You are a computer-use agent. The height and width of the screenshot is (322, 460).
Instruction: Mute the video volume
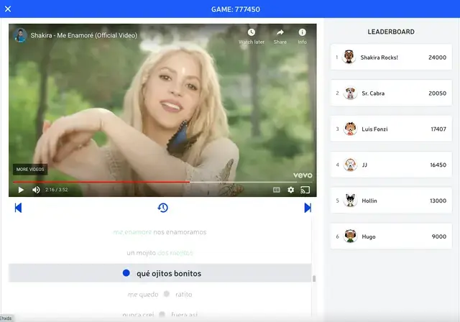coord(36,190)
